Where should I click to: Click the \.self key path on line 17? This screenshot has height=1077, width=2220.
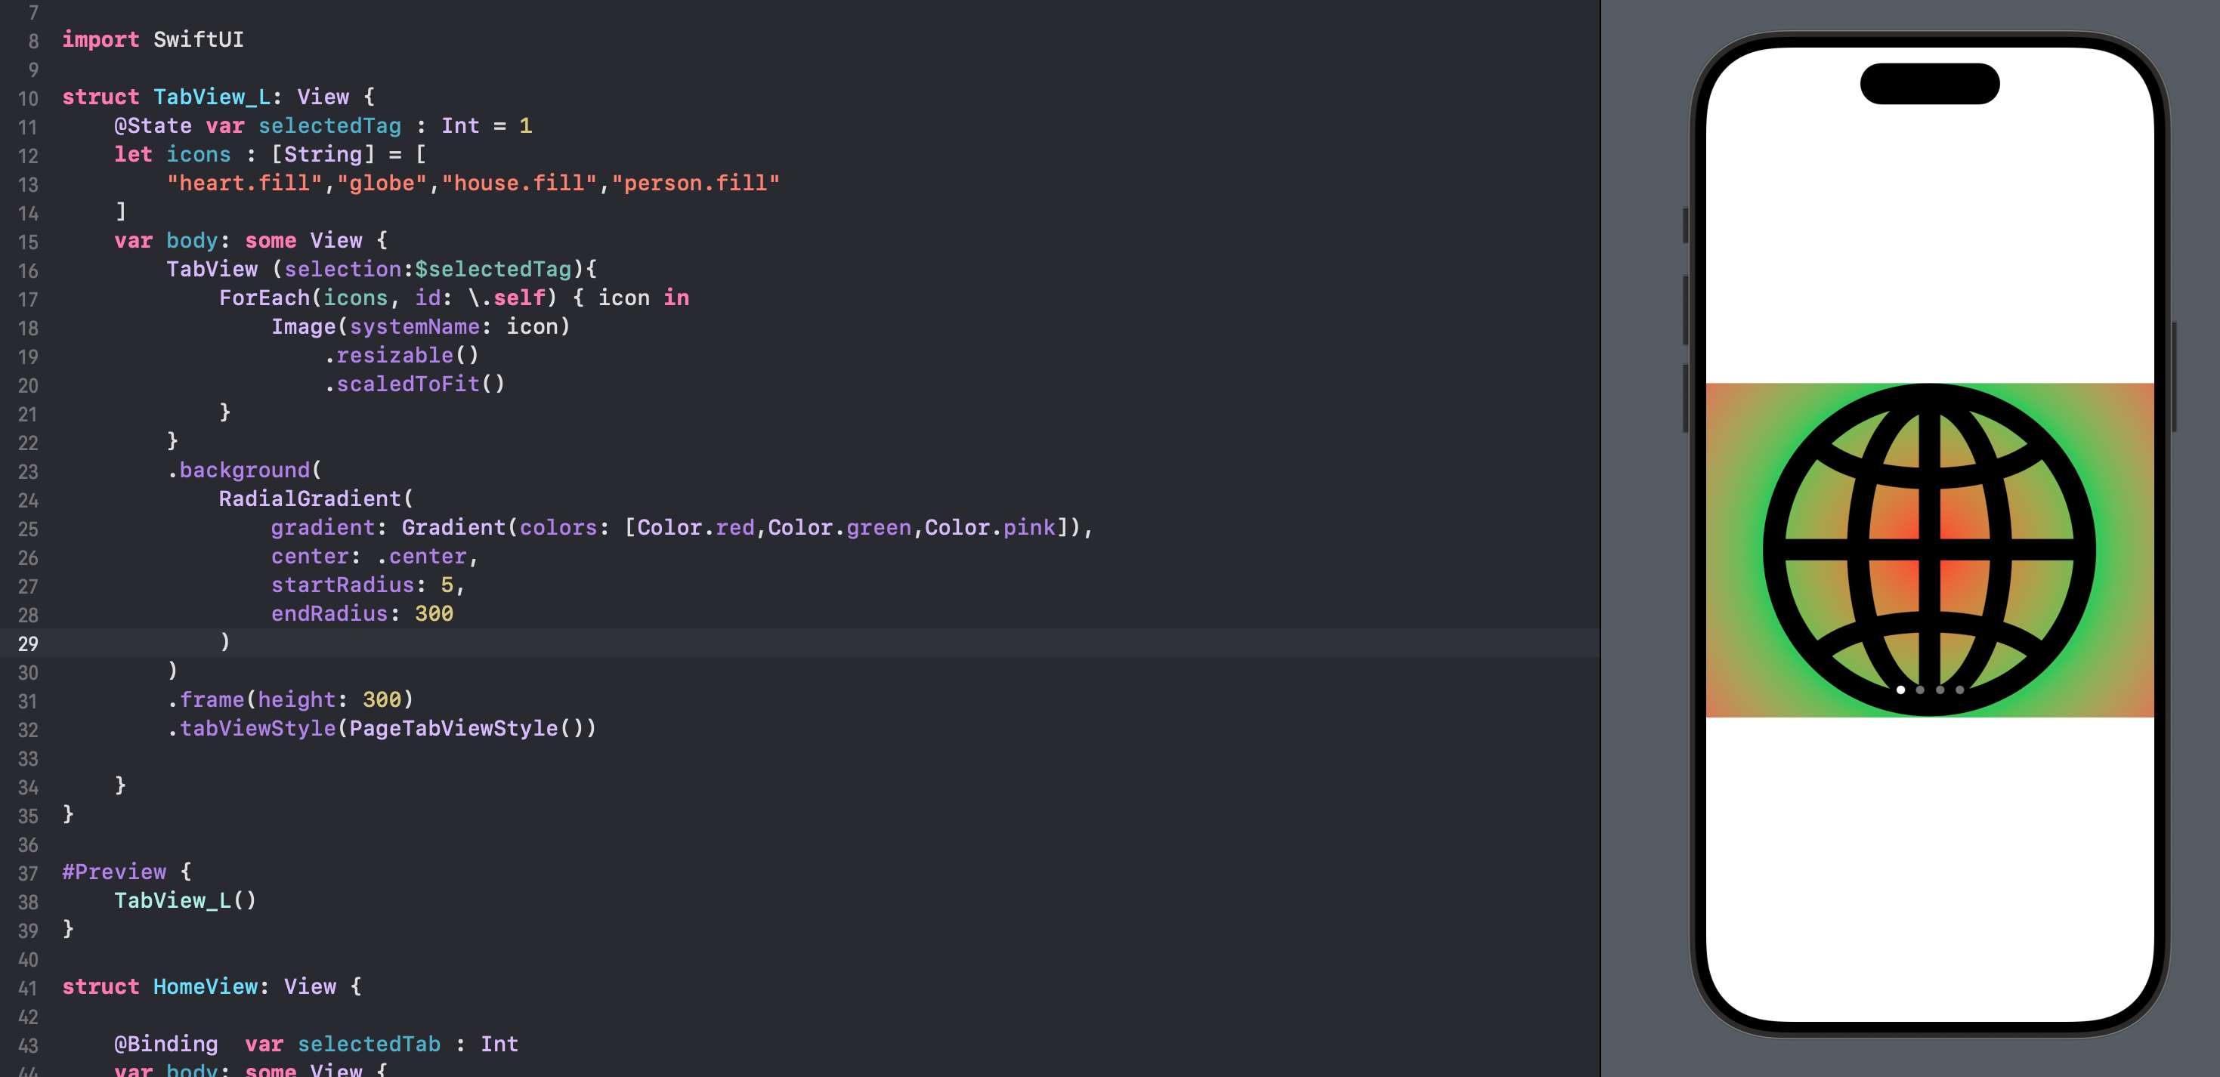tap(507, 298)
